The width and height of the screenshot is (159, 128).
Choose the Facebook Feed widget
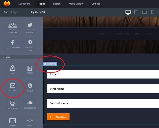[13, 44]
